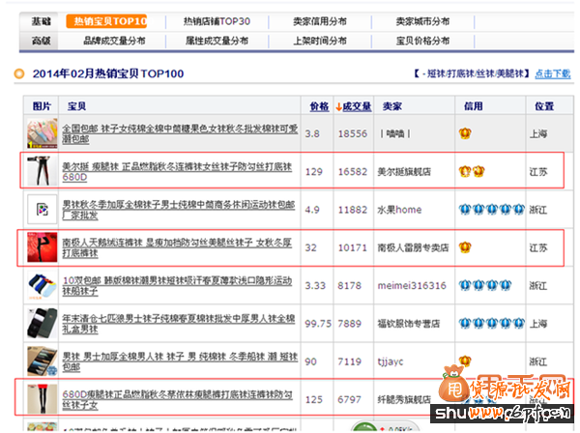The height and width of the screenshot is (433, 580).
Task: Click orange bullet icon beside 2014年02月 title
Action: pyautogui.click(x=19, y=73)
